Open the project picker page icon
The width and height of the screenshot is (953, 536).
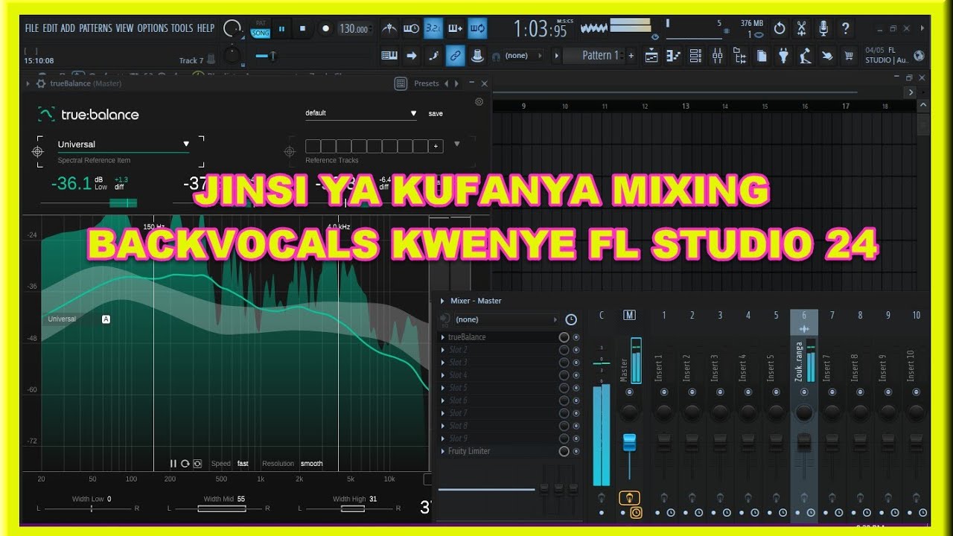[x=762, y=56]
